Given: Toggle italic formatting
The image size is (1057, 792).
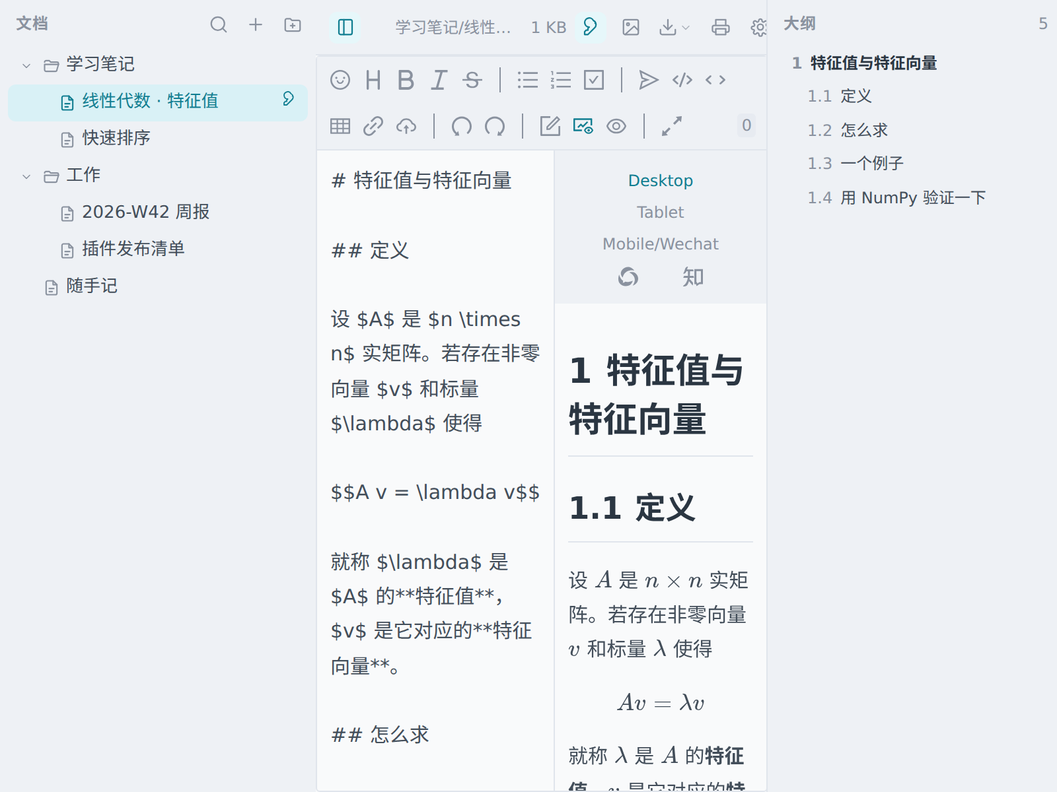Looking at the screenshot, I should click(x=439, y=80).
